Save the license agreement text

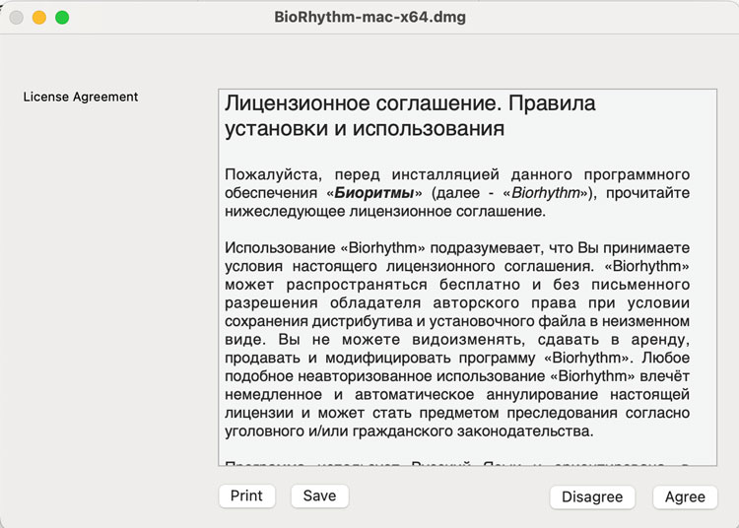coord(319,495)
